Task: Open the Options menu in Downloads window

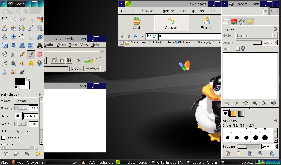Action: (197, 11)
